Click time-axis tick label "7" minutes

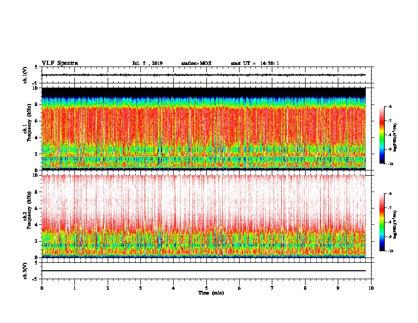[272, 288]
